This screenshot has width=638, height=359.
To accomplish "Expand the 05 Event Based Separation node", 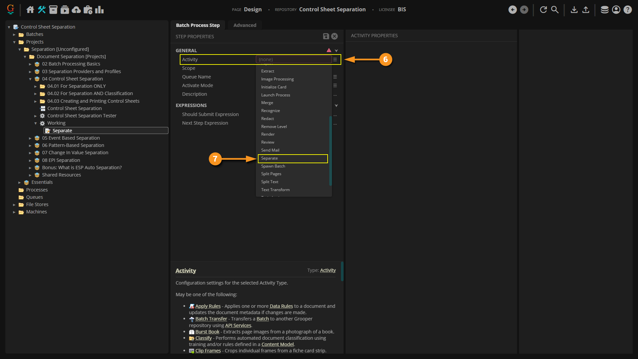I will 30,138.
